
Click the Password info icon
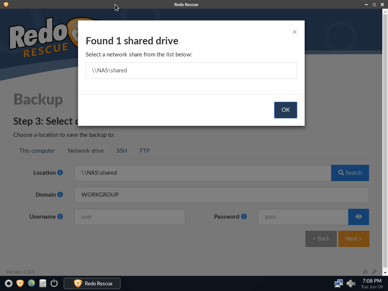(244, 216)
